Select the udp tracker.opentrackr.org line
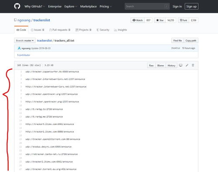Screen dimensions: 218x172 (51, 94)
